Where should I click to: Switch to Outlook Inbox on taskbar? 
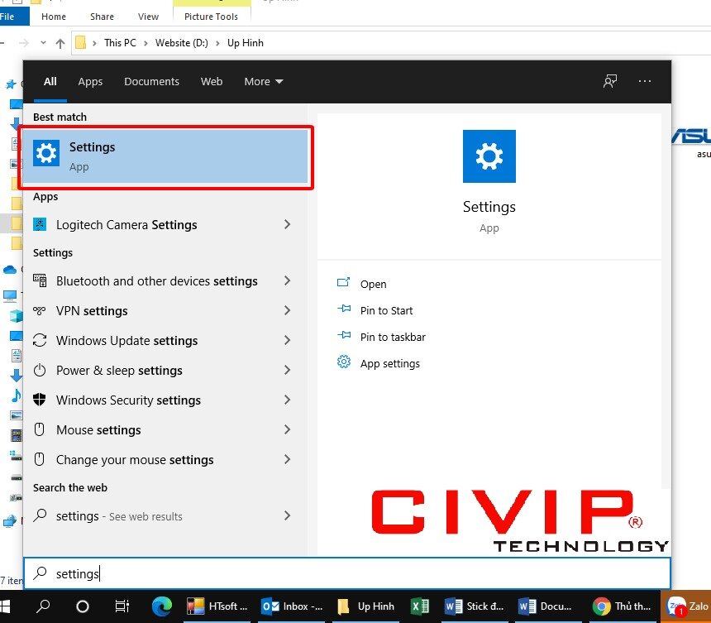(x=293, y=606)
